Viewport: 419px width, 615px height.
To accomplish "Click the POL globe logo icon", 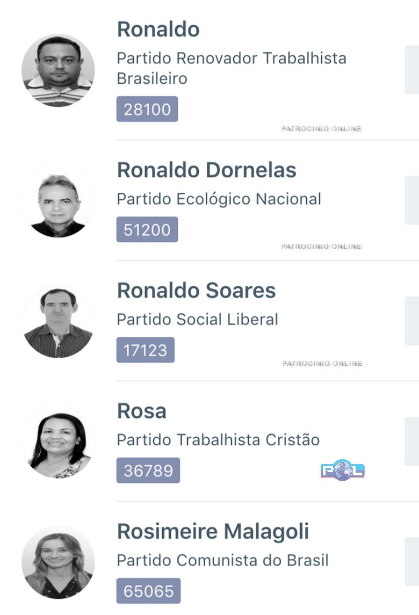I will coord(343,471).
